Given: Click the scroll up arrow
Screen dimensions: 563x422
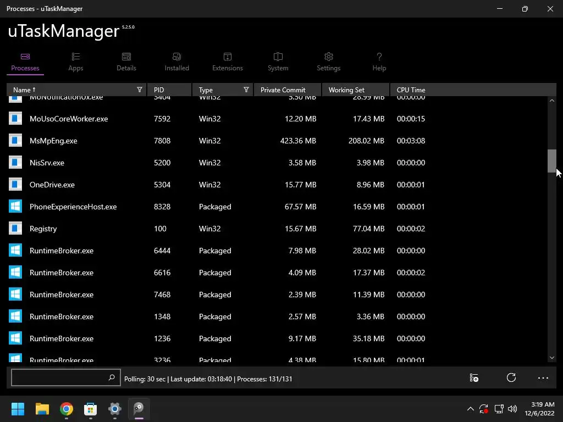Looking at the screenshot, I should 552,101.
